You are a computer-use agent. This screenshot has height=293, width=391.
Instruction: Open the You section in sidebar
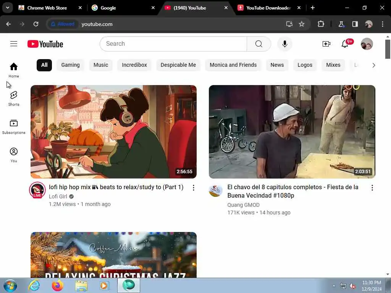(x=14, y=155)
